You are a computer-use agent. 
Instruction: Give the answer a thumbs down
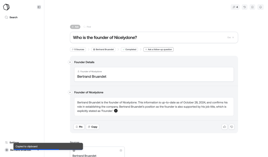point(231,127)
